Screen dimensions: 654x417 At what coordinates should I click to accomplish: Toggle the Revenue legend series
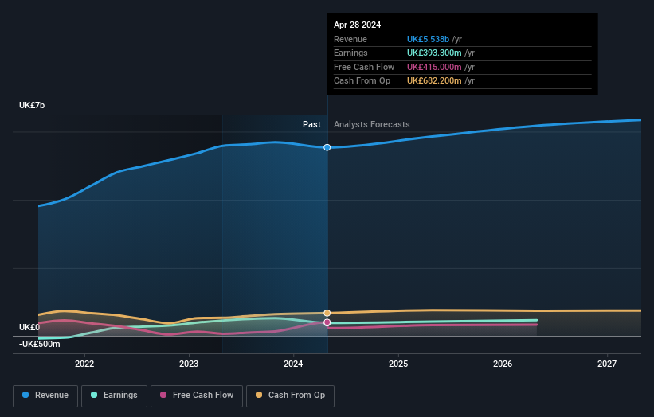point(45,396)
